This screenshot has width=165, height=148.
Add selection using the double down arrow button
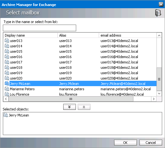click(70, 107)
